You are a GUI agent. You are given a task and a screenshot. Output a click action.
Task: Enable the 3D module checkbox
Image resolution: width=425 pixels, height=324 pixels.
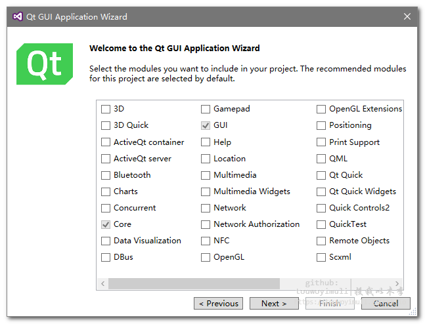pyautogui.click(x=106, y=109)
